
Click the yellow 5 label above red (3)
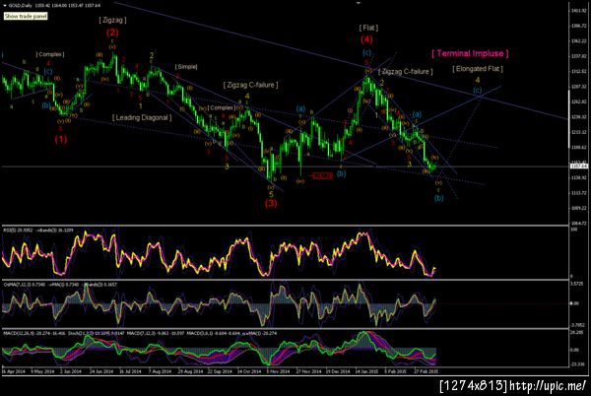tap(271, 194)
